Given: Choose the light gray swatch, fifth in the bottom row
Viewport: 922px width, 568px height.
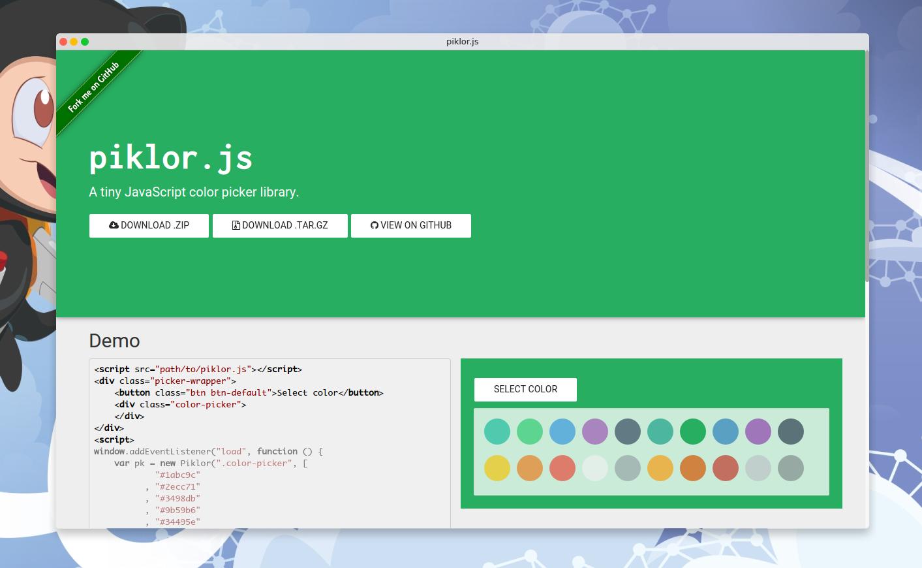Looking at the screenshot, I should [628, 468].
